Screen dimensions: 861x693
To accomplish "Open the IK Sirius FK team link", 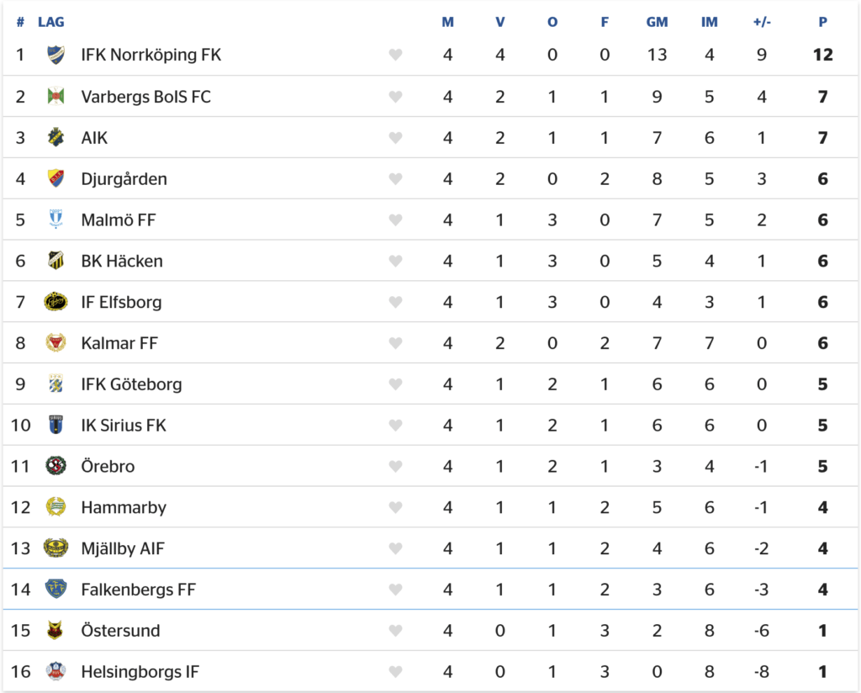I will coord(124,425).
